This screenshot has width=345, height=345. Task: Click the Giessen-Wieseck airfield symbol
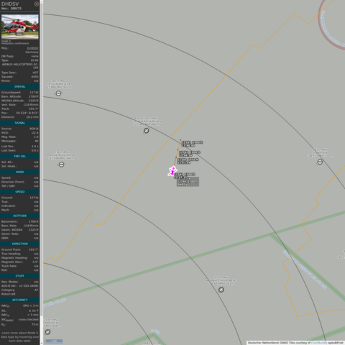[x=58, y=93]
